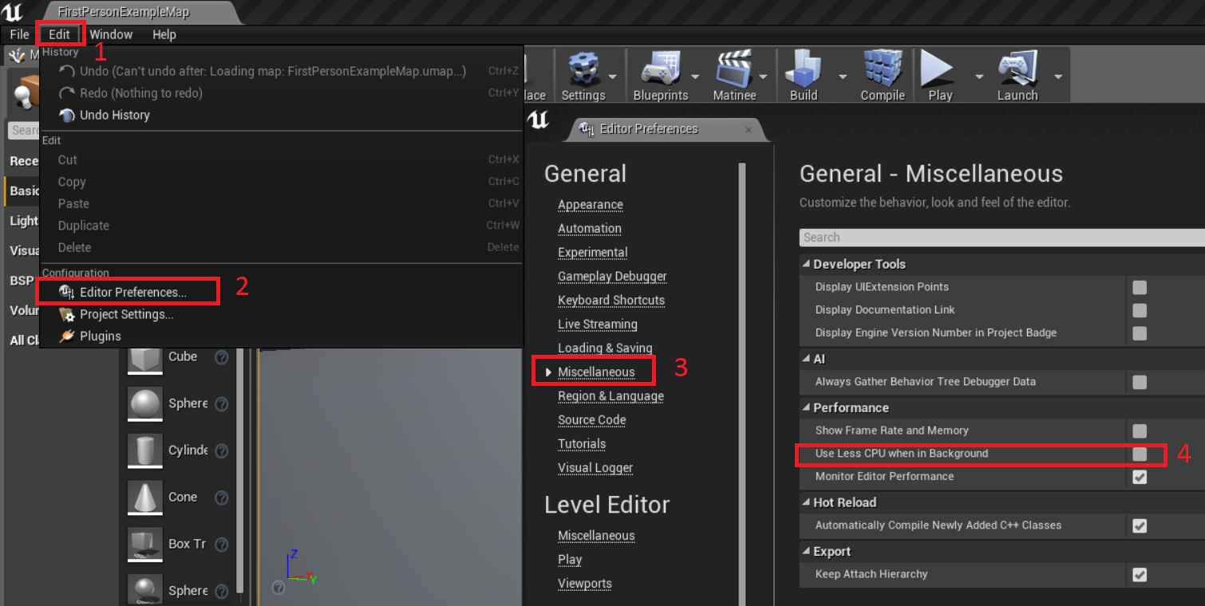Open the Region & Language page
The height and width of the screenshot is (606, 1205).
610,396
